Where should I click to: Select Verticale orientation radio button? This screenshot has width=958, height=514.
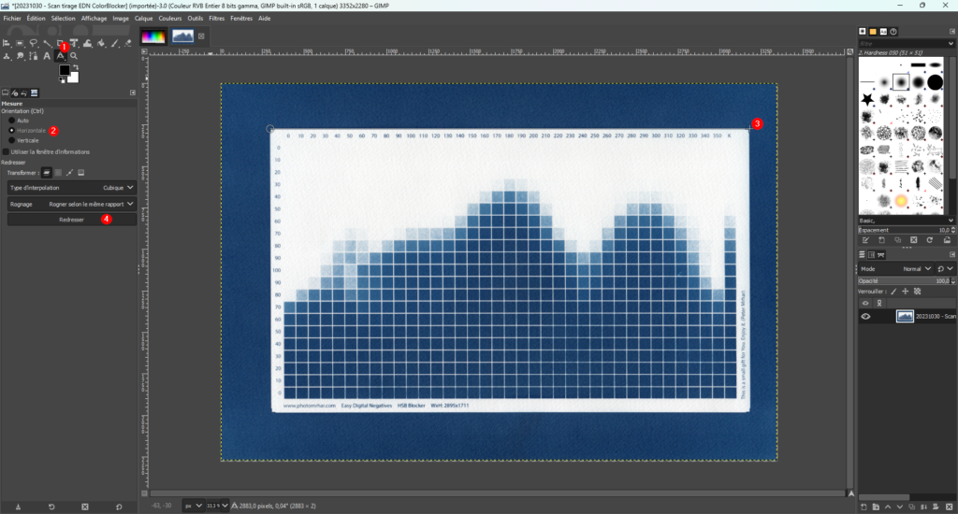[11, 140]
